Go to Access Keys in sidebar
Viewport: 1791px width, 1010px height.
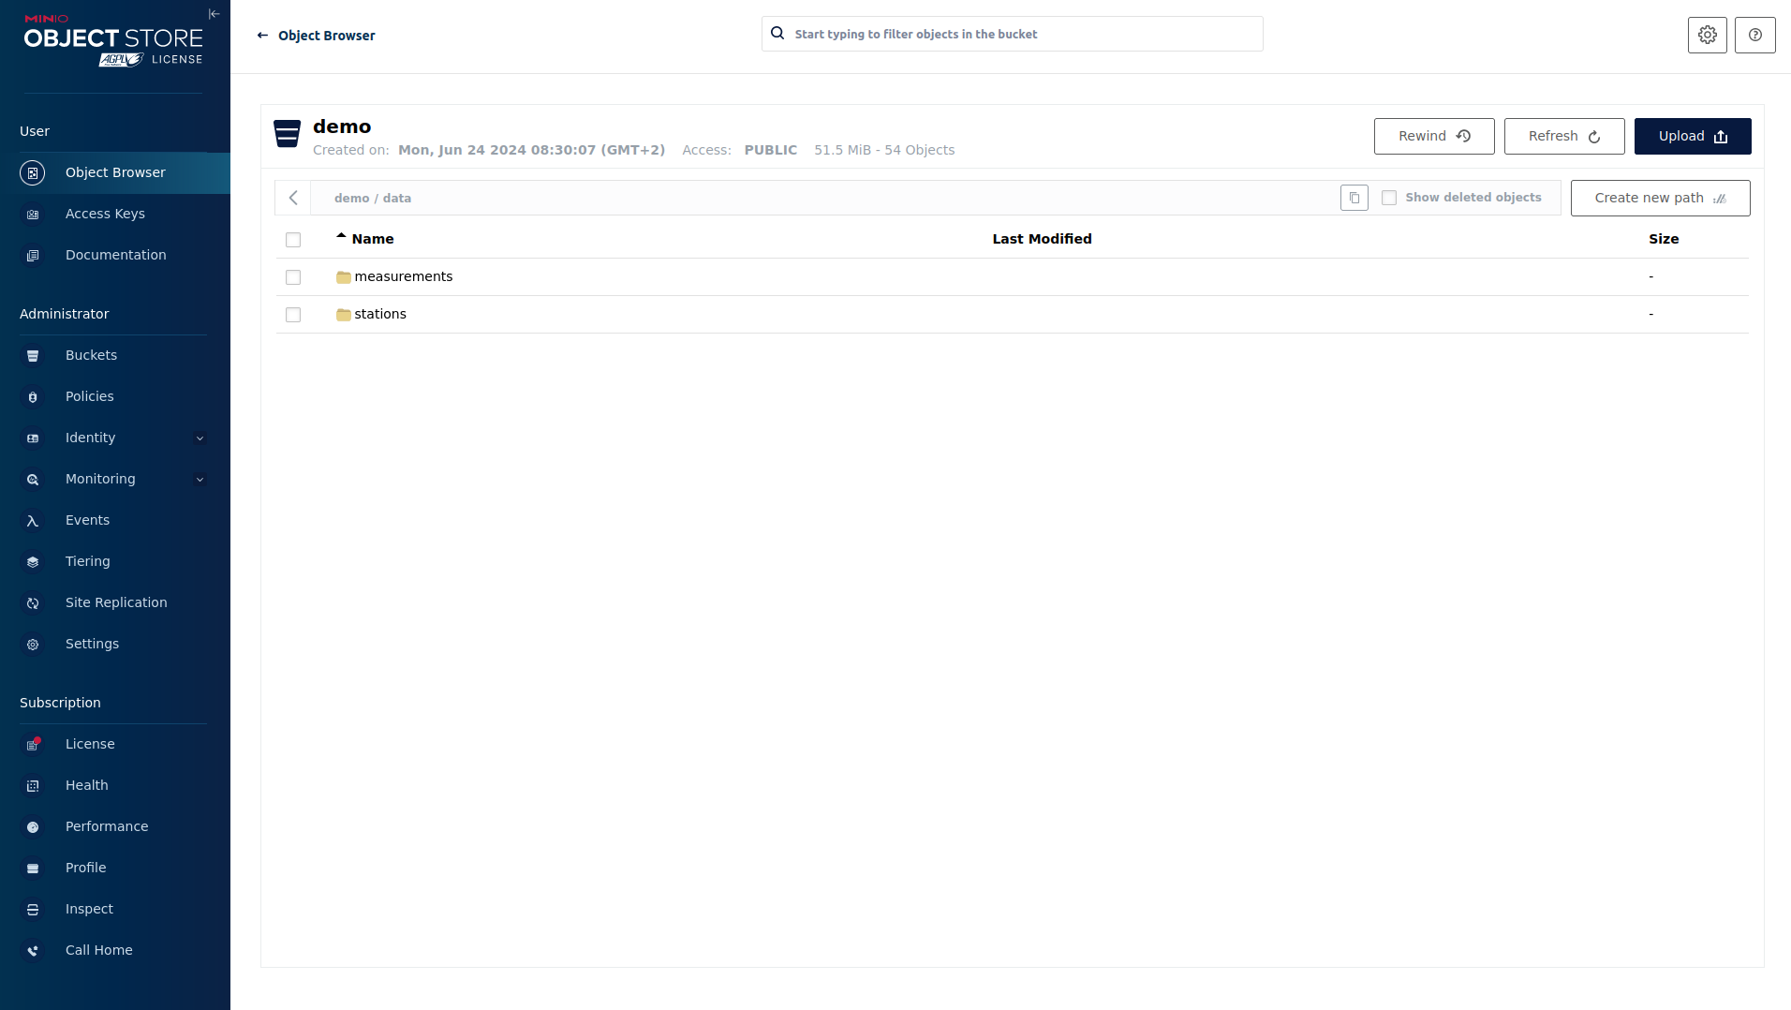[105, 214]
